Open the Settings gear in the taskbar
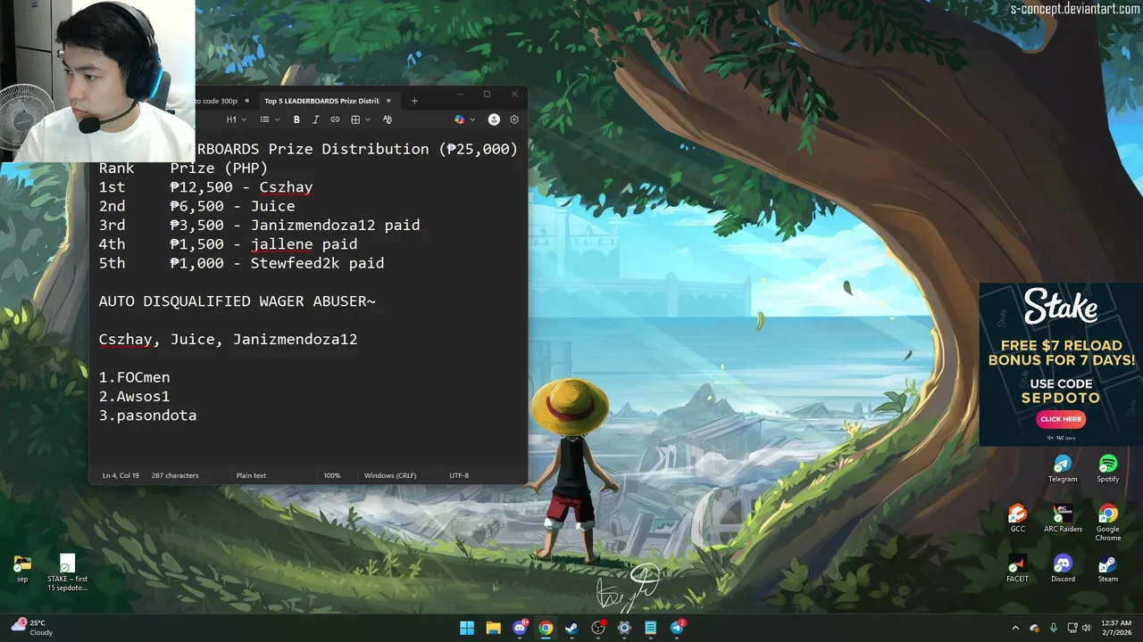Viewport: 1143px width, 642px height. (x=624, y=628)
